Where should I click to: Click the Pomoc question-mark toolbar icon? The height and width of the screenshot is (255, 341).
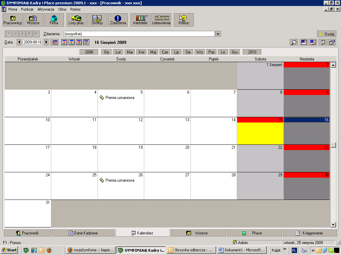184,20
